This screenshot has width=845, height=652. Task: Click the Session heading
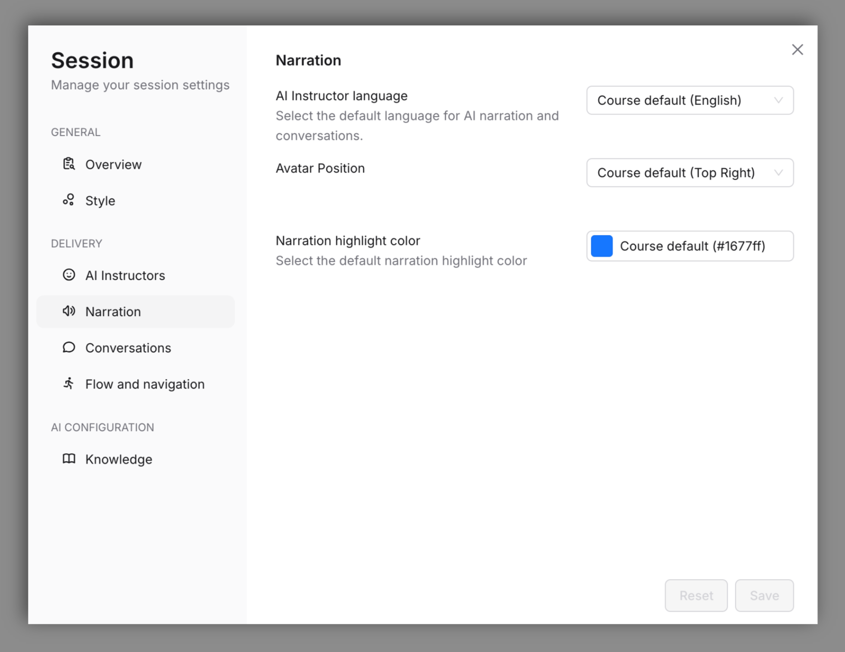tap(92, 60)
